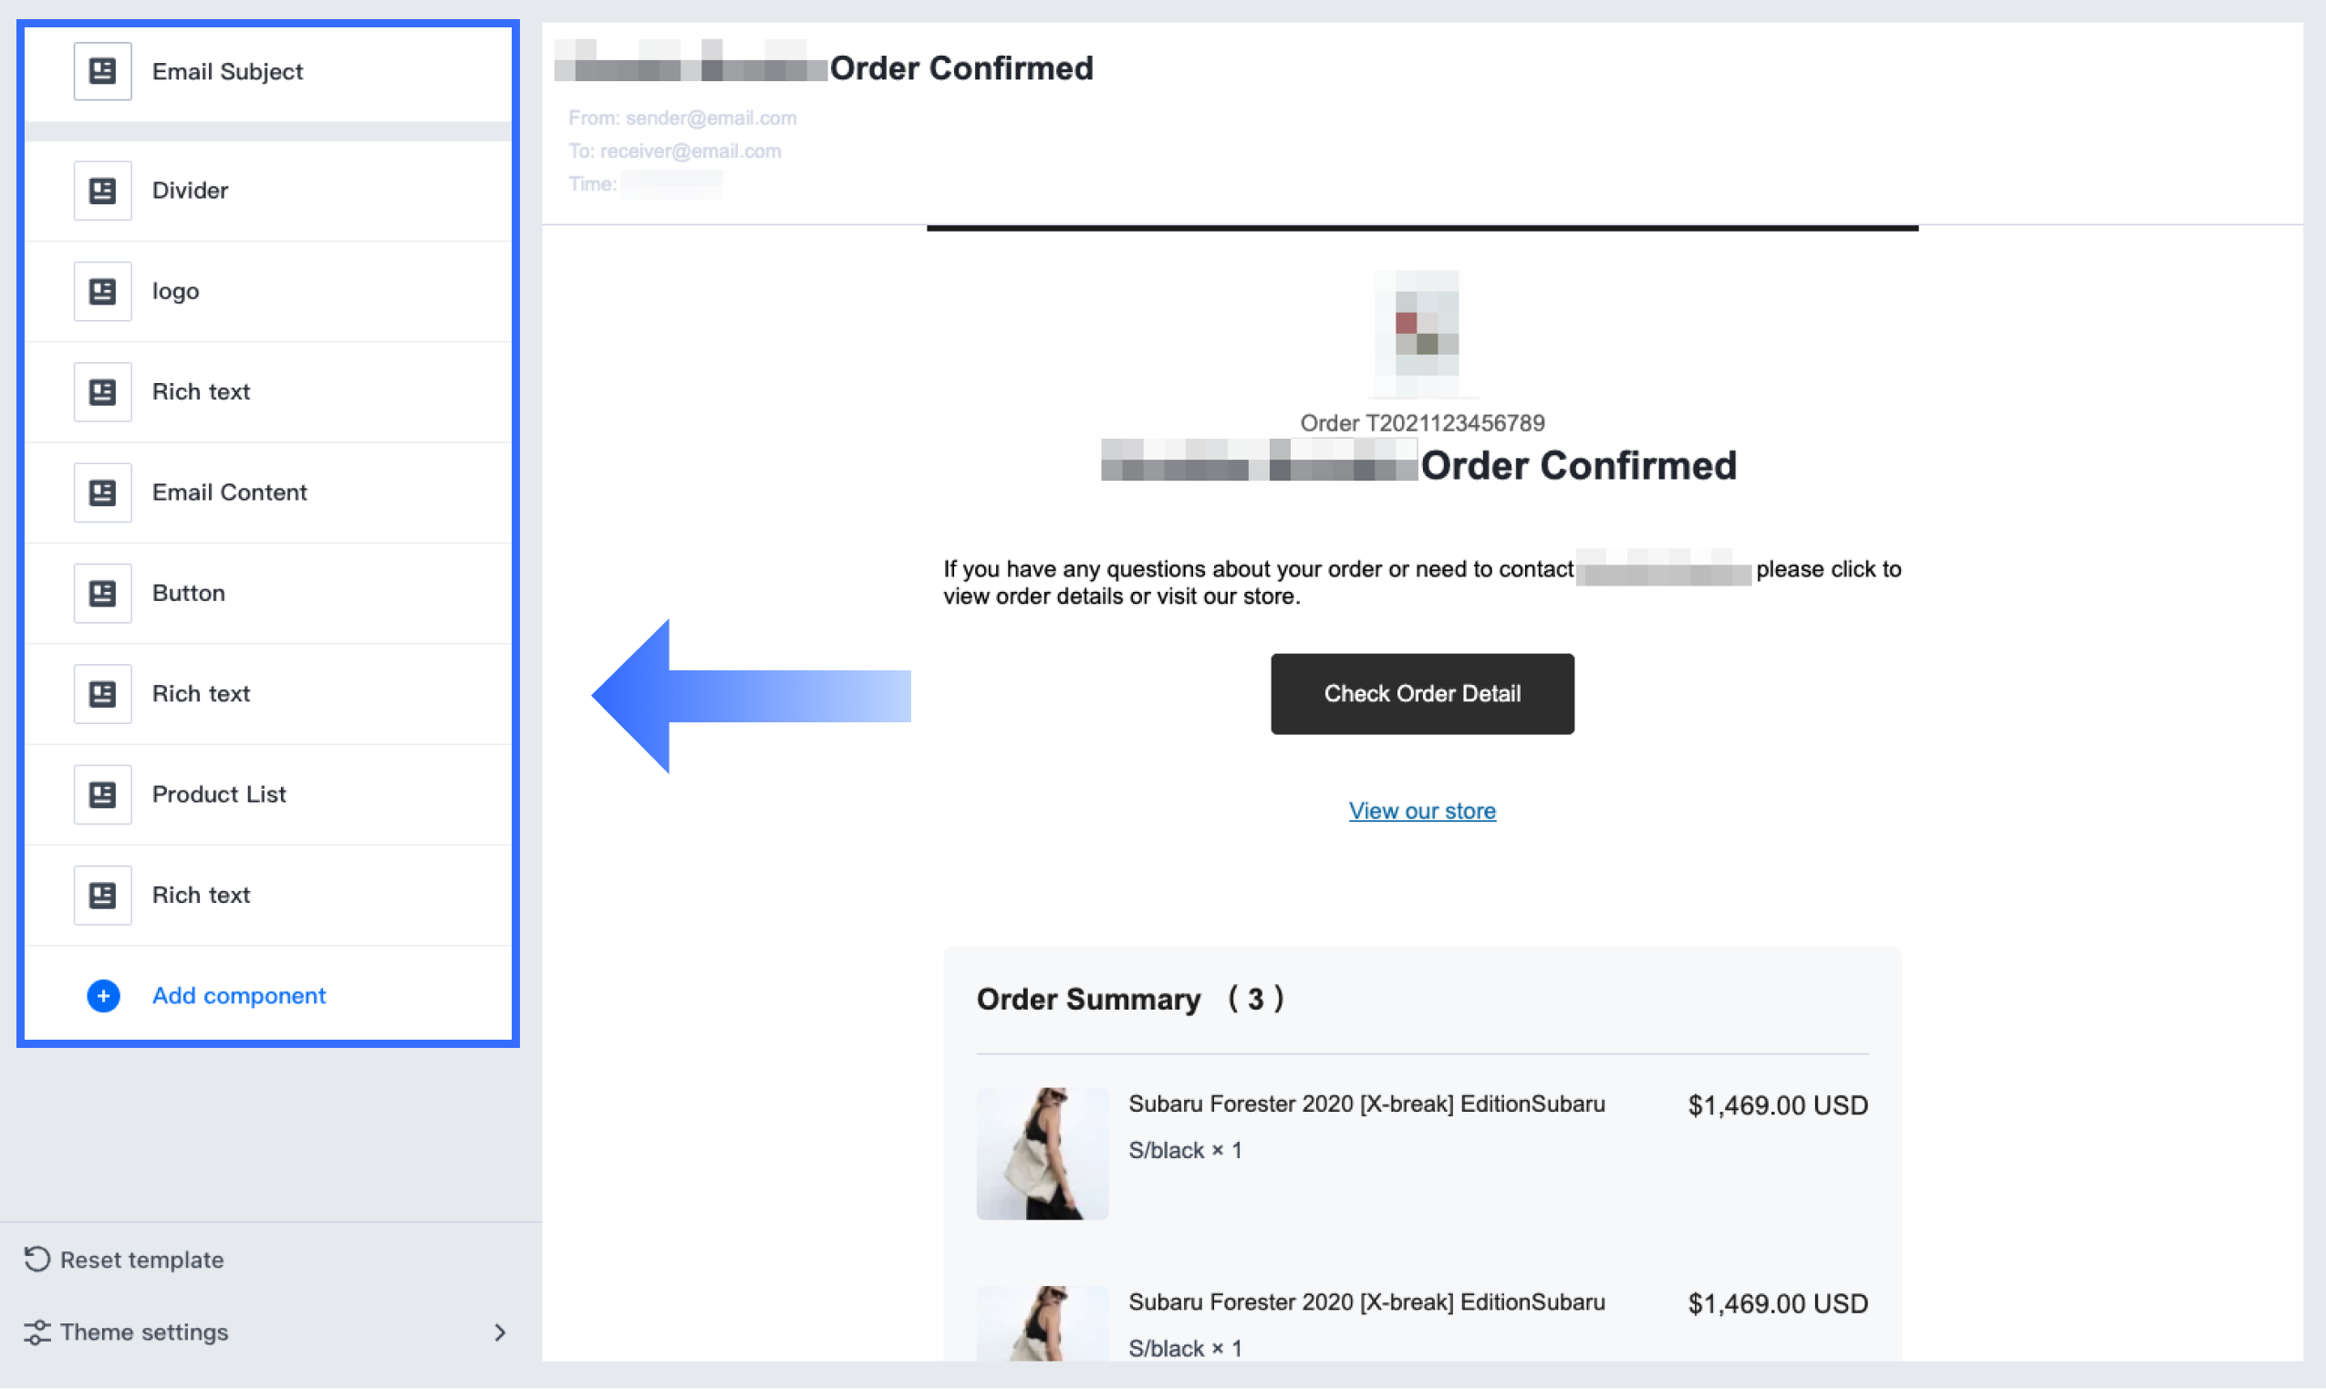Open the Theme settings entry
The height and width of the screenshot is (1389, 2326).
(144, 1331)
